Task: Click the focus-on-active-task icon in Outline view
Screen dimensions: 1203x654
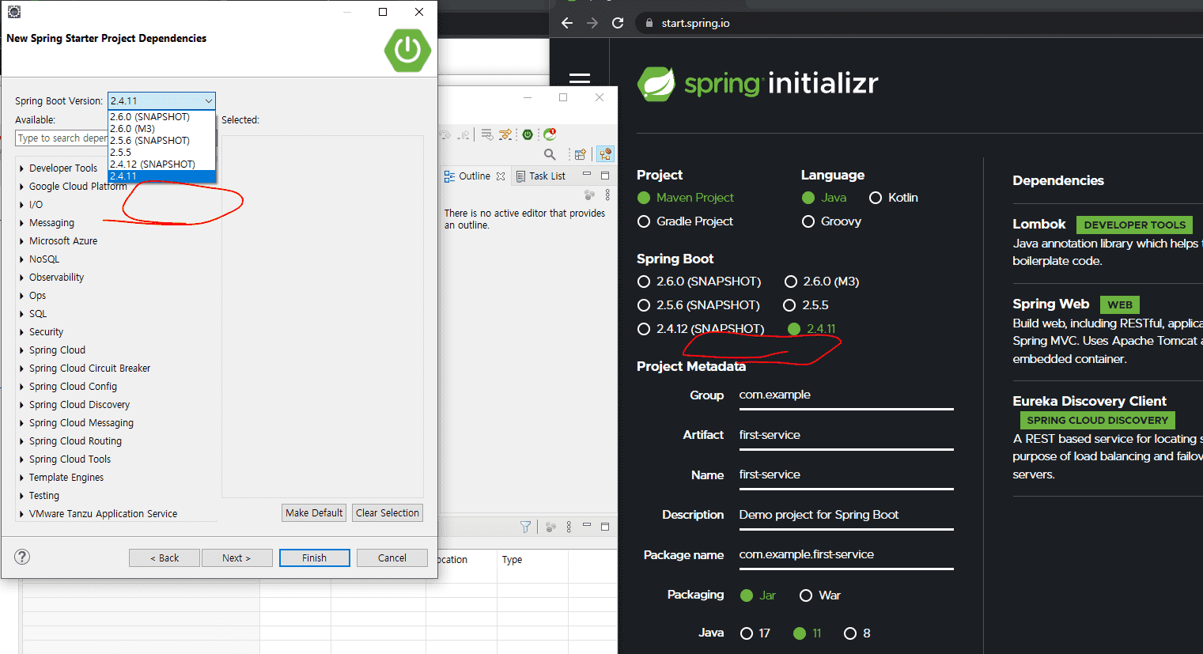Action: 589,195
